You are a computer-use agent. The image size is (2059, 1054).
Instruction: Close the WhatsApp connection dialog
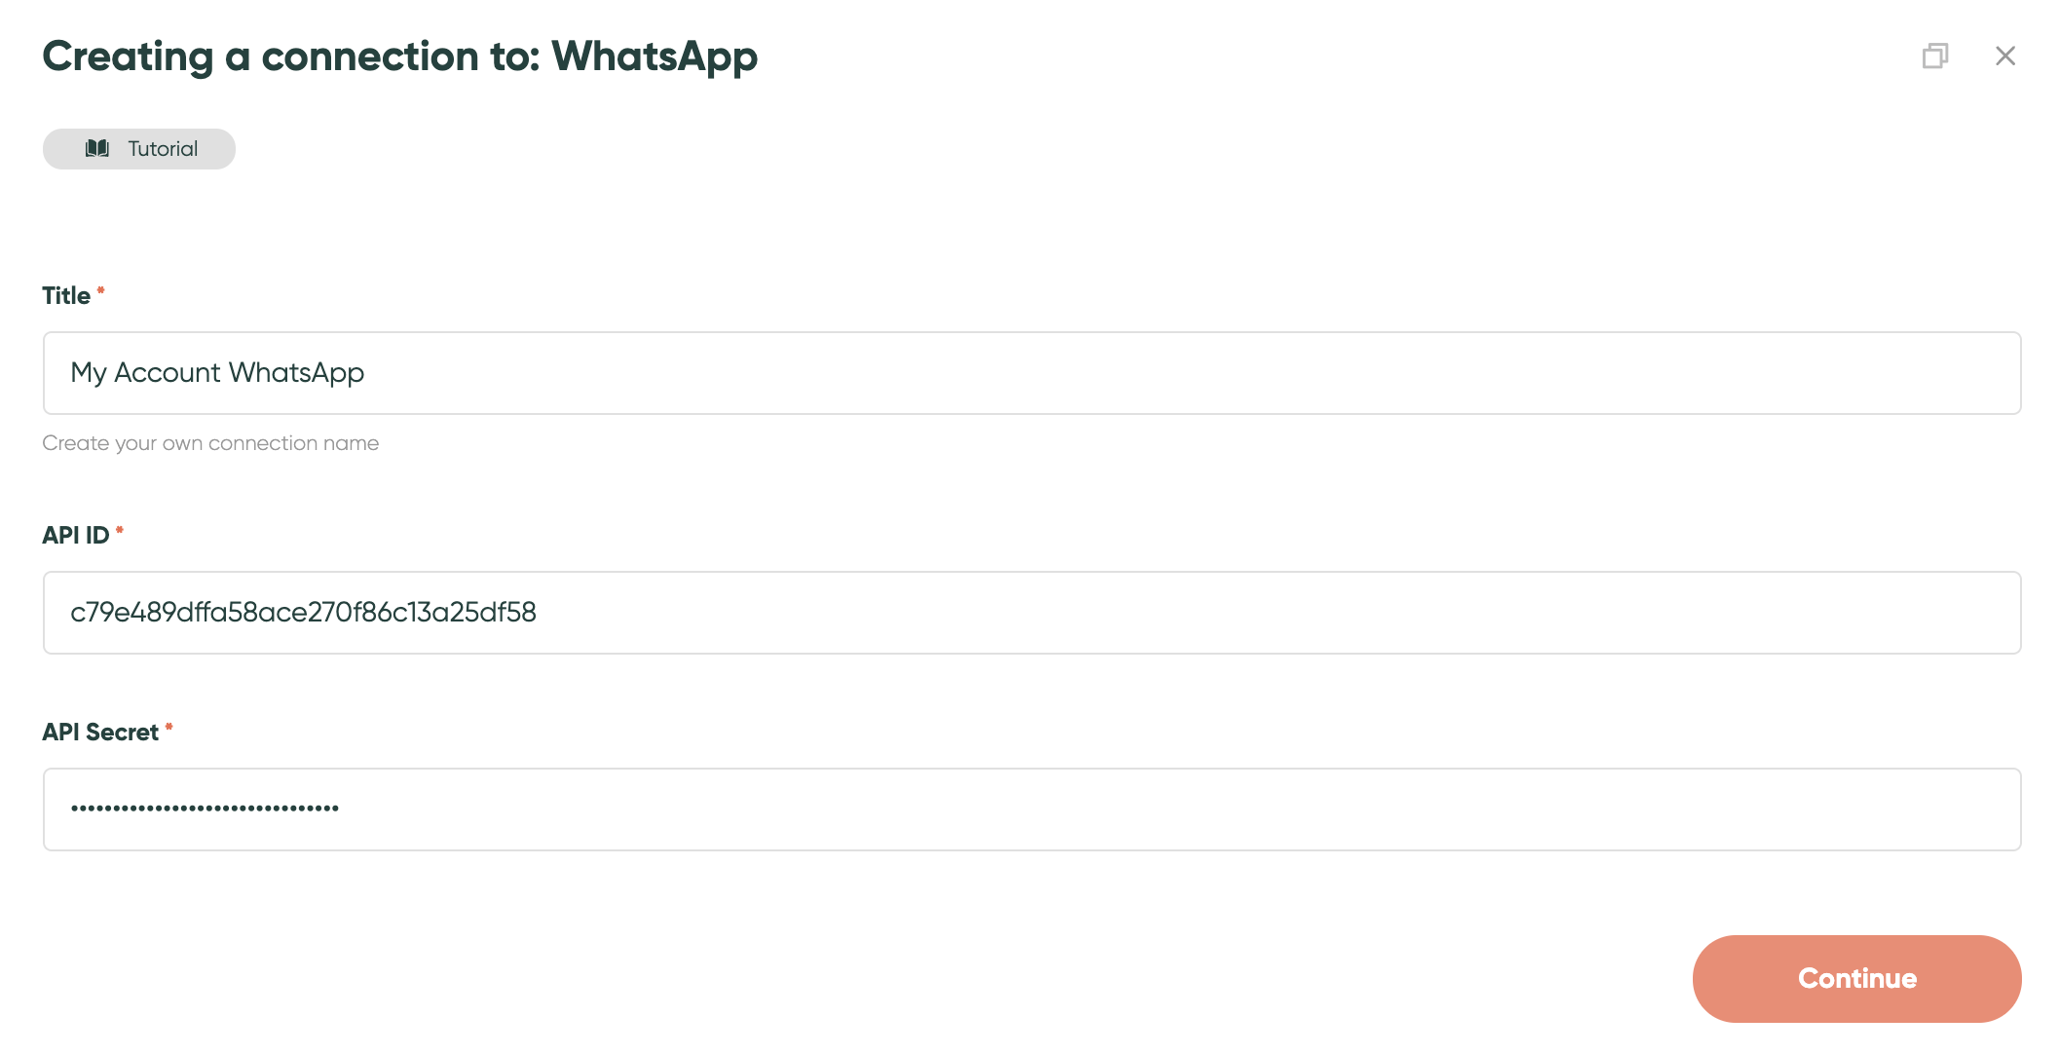tap(2005, 56)
